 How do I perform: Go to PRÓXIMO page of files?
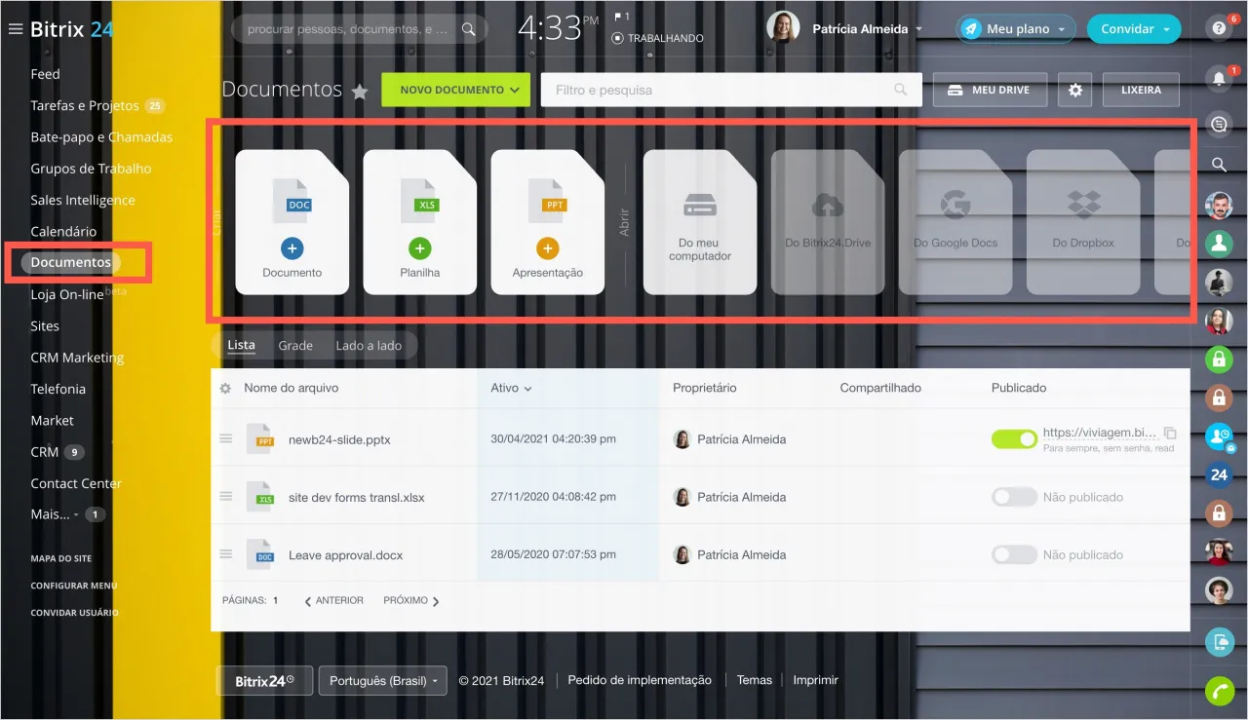[411, 601]
